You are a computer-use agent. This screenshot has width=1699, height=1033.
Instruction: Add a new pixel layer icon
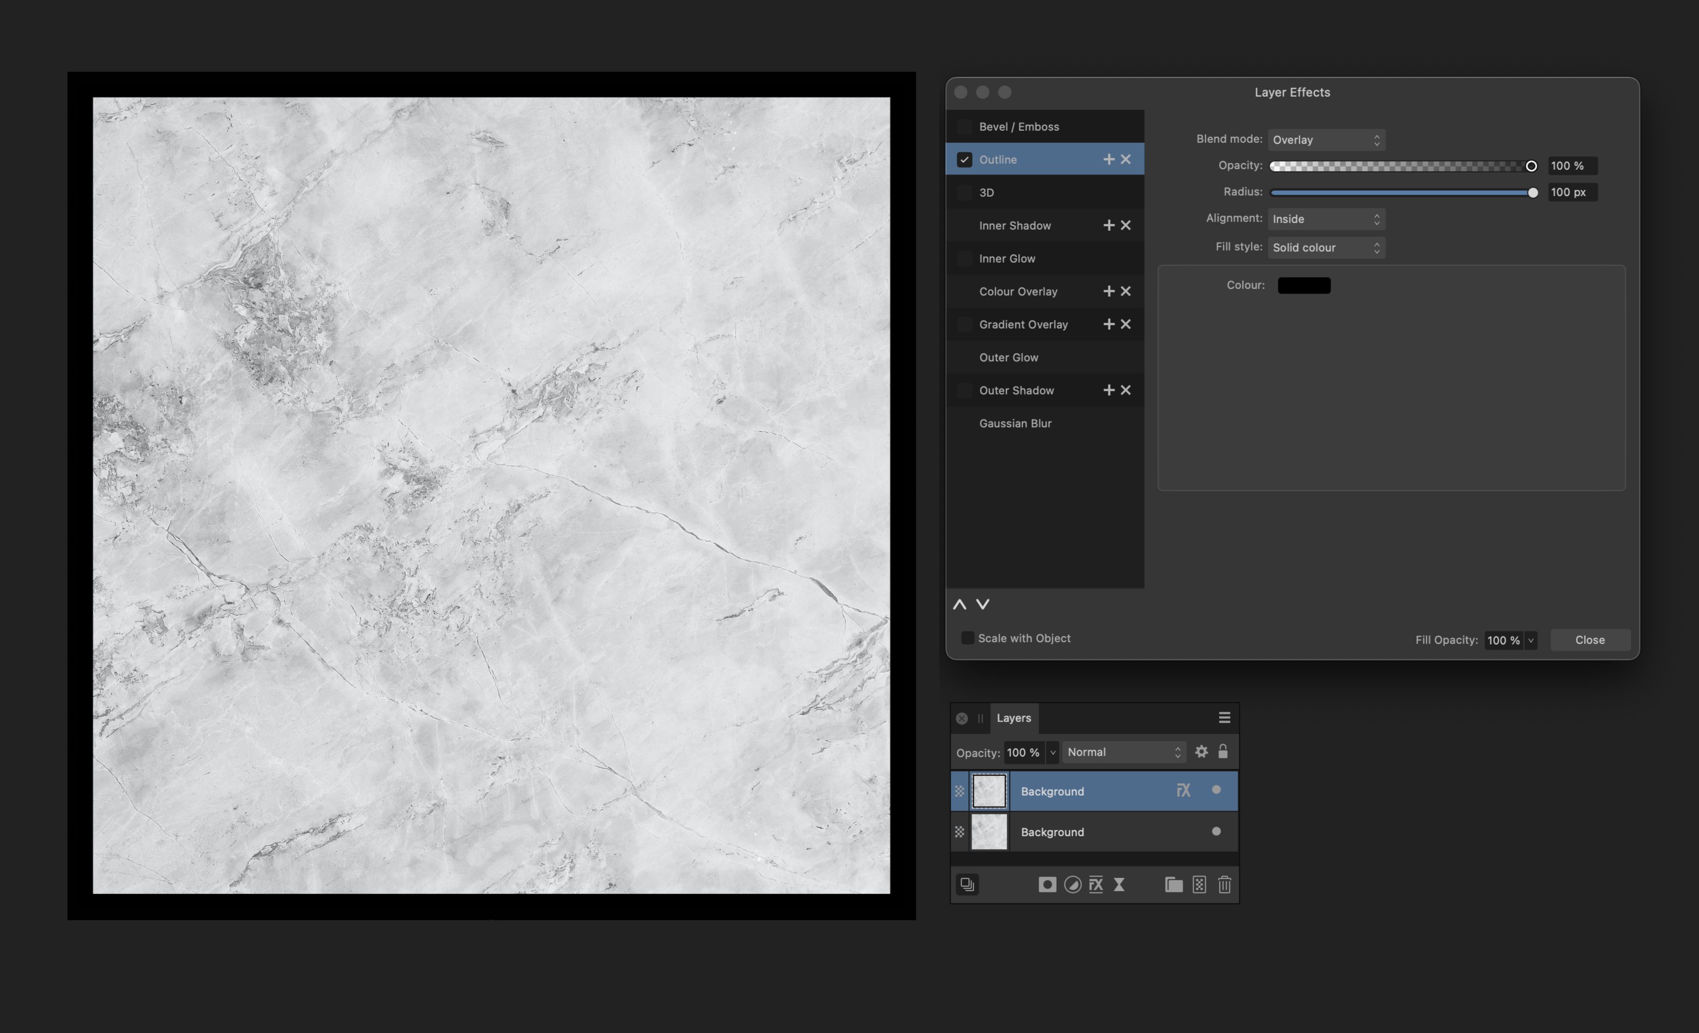[1199, 885]
